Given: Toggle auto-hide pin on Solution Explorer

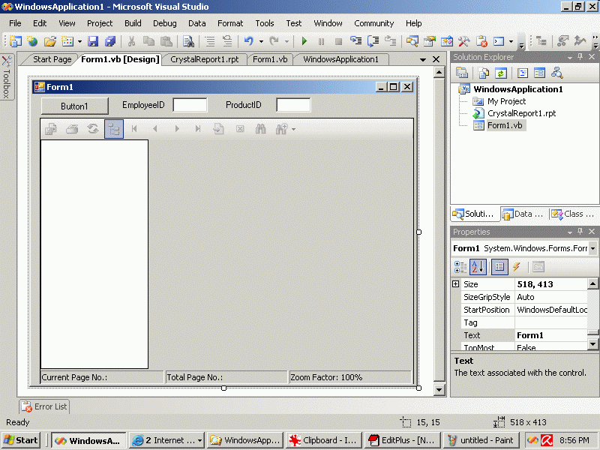Looking at the screenshot, I should (x=580, y=57).
